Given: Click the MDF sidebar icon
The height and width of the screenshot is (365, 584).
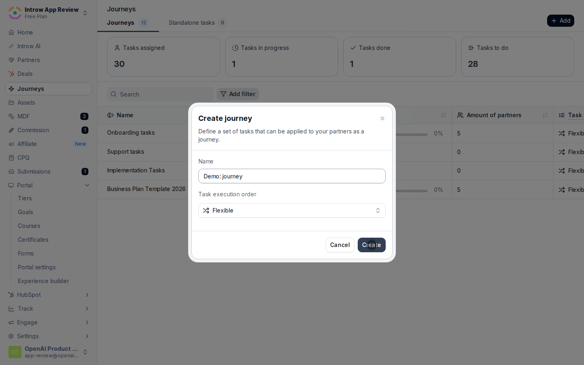Looking at the screenshot, I should tap(11, 116).
